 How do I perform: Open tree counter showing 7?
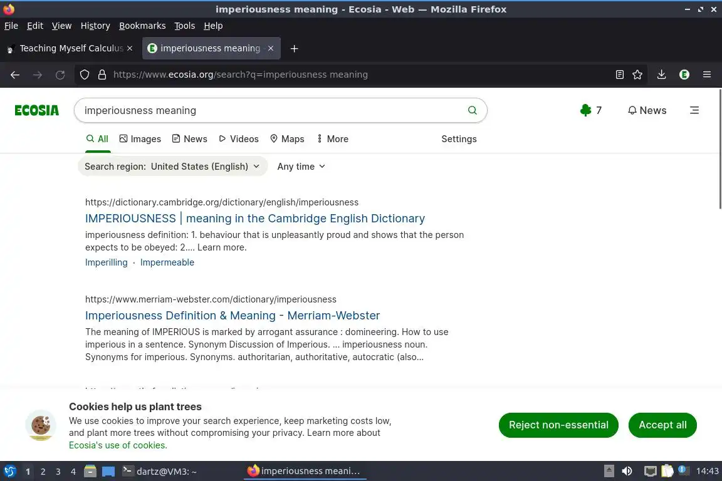pos(591,110)
